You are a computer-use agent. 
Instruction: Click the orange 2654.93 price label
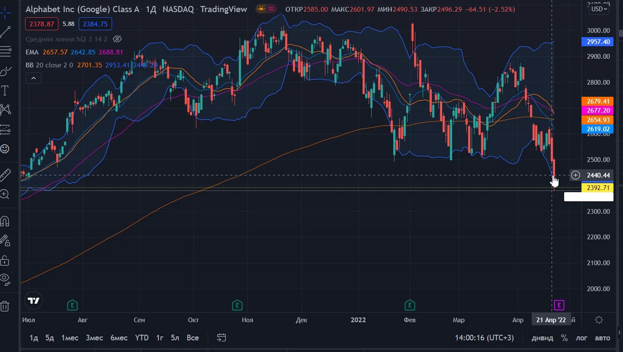[x=598, y=120]
